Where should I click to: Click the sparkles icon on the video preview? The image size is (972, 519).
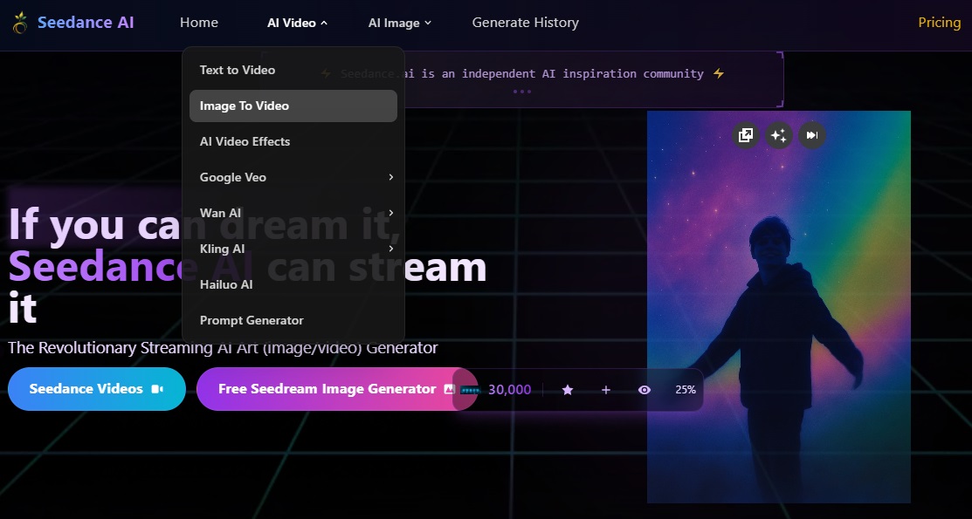pos(779,135)
